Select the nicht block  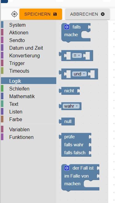click(69, 91)
